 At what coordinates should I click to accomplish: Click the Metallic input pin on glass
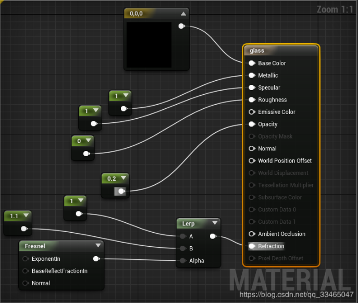[x=252, y=75]
